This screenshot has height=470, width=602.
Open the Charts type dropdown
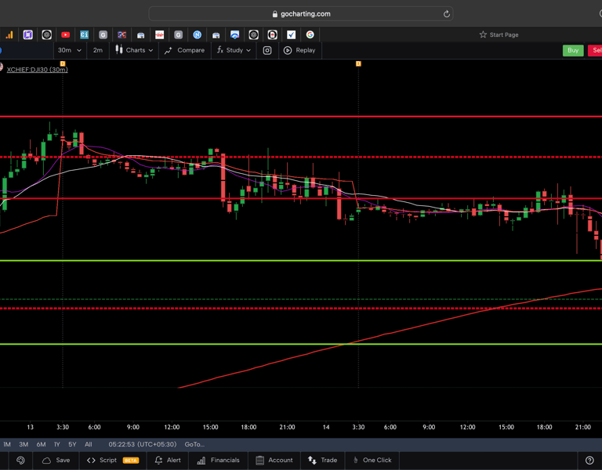[x=134, y=50]
